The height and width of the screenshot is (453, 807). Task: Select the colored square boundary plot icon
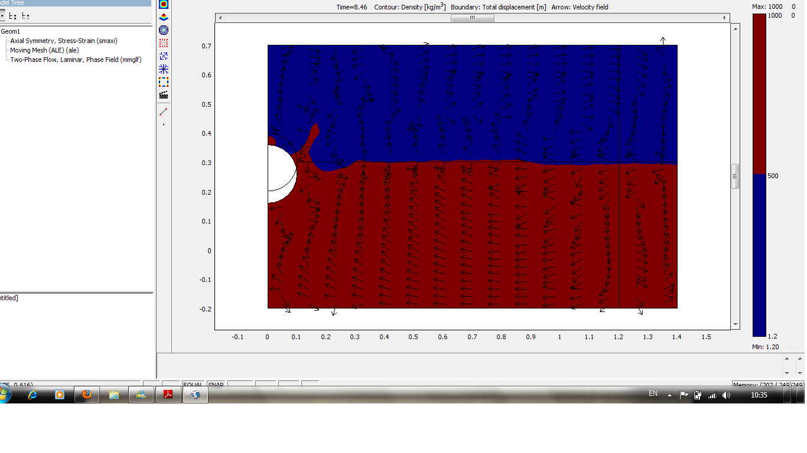164,82
